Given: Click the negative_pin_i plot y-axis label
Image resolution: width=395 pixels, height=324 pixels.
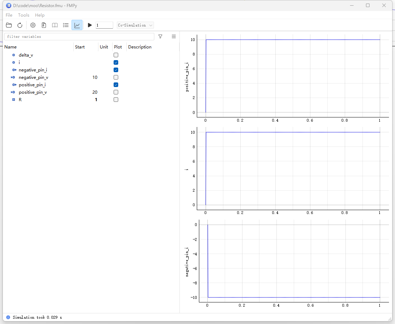Looking at the screenshot, I should tap(187, 262).
